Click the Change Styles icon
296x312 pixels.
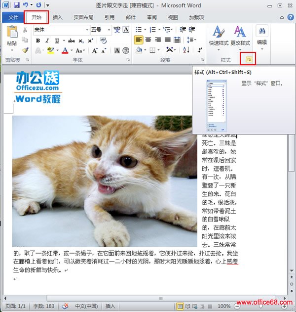tap(240, 36)
